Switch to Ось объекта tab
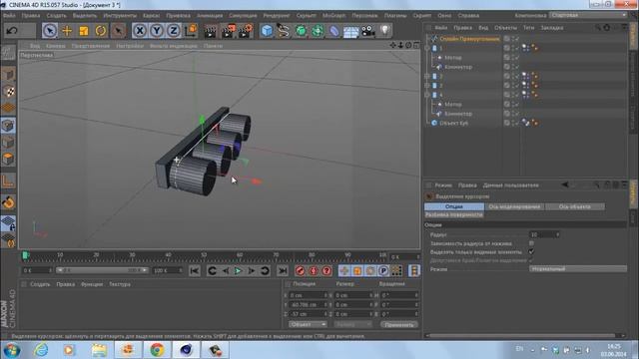 [575, 206]
